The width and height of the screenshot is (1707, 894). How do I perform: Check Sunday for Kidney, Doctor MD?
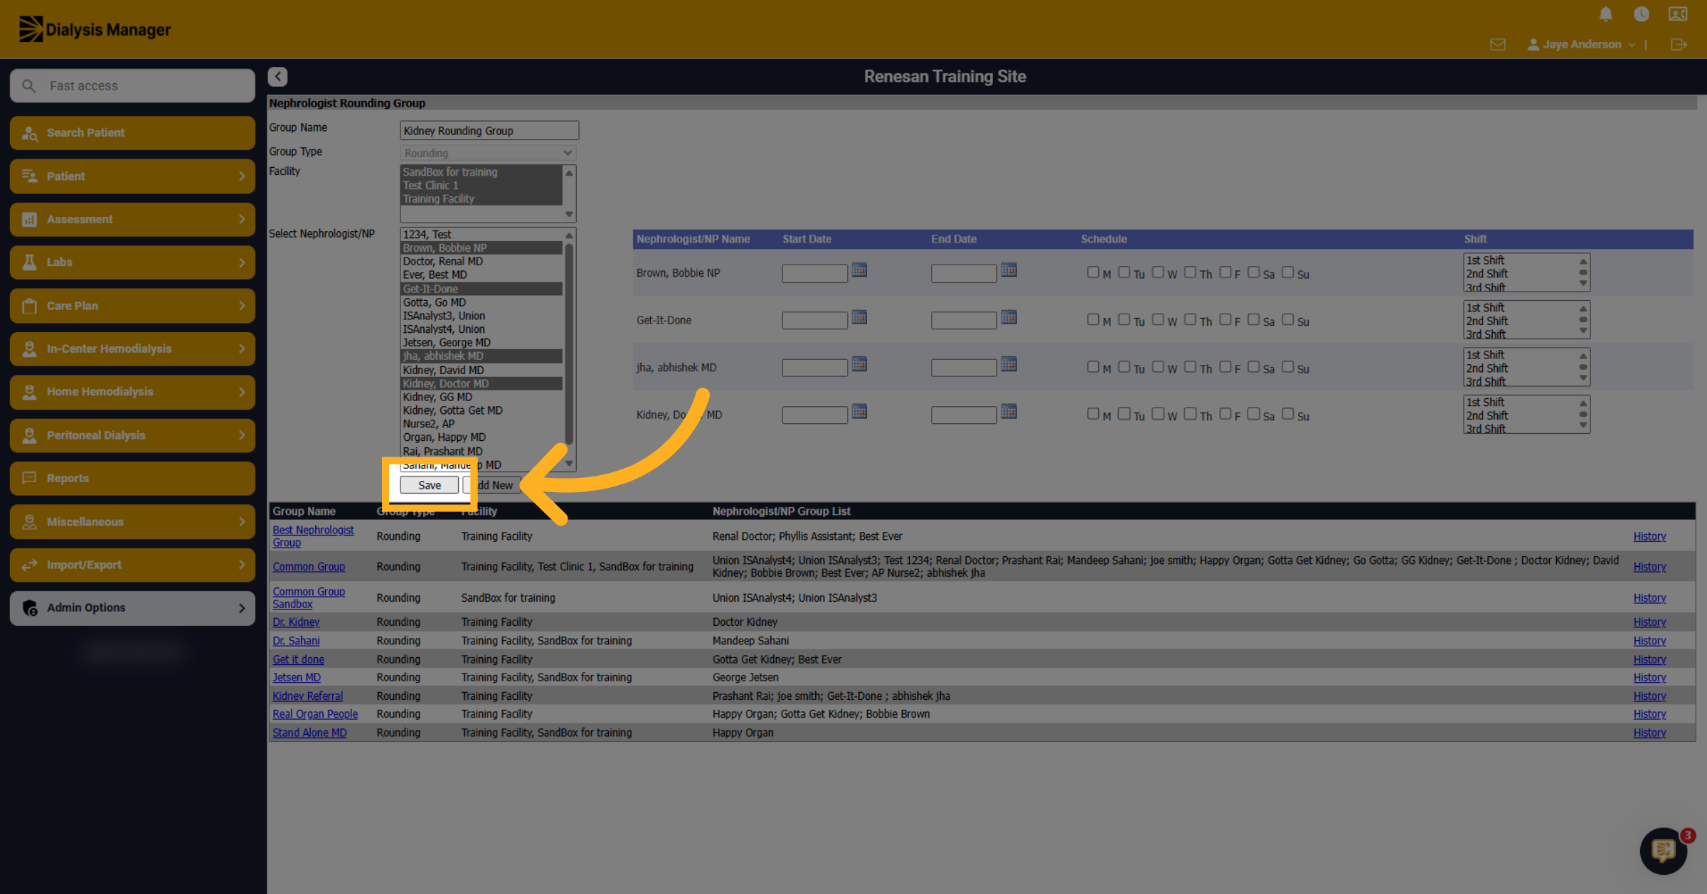point(1287,414)
